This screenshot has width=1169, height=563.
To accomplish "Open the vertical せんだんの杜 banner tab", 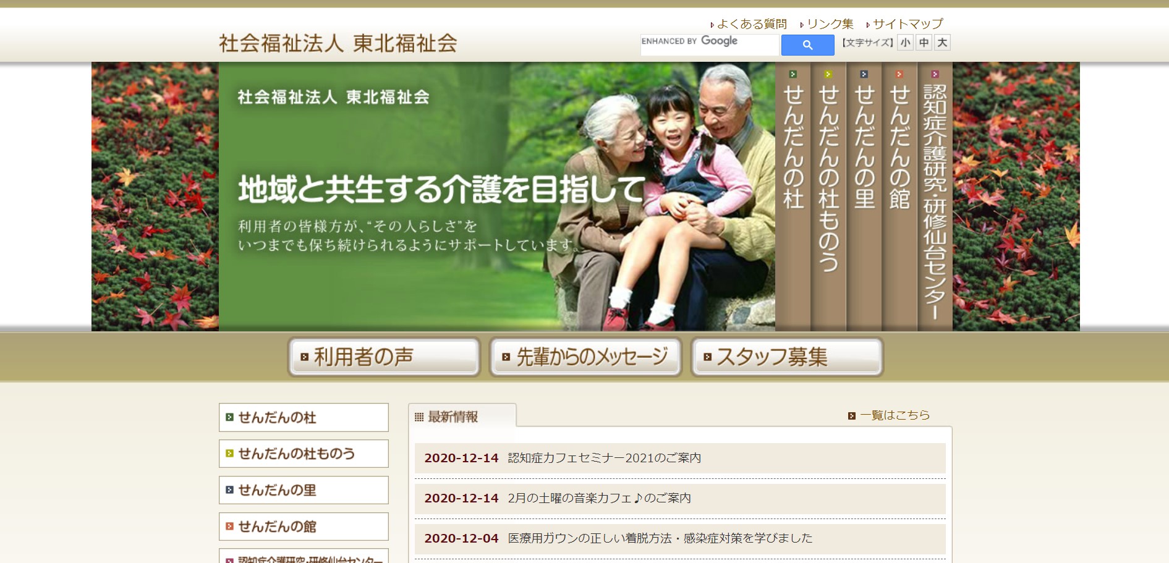I will click(793, 197).
